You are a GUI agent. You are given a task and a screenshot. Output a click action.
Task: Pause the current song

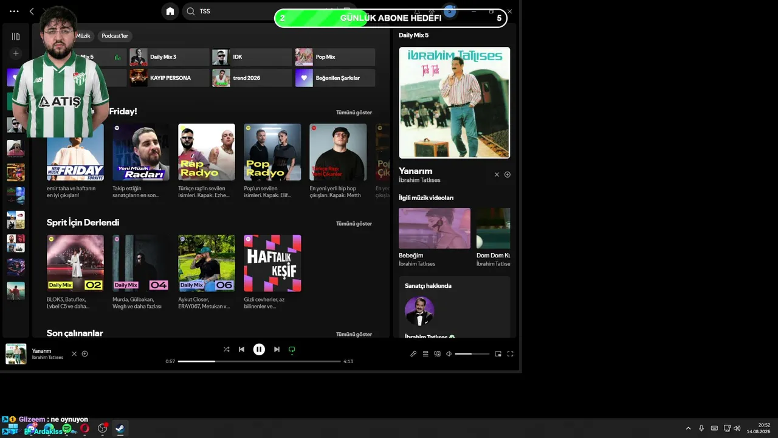[259, 349]
